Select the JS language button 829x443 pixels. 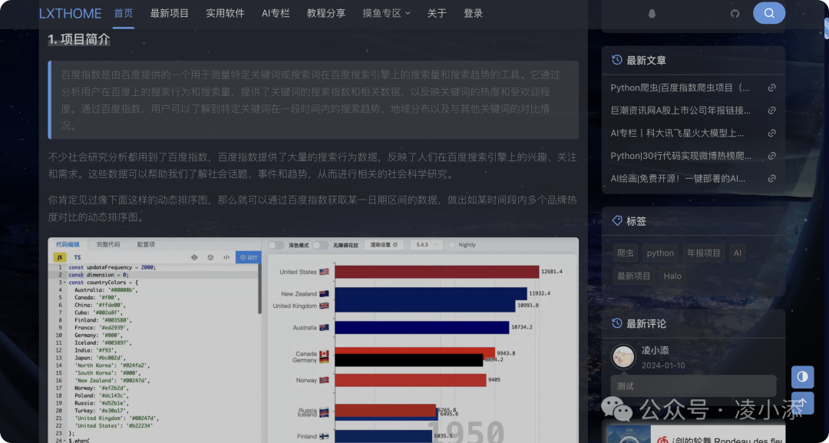pyautogui.click(x=60, y=257)
